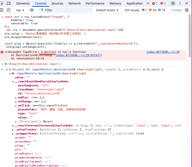Activate the inspect element picker icon
The width and height of the screenshot is (192, 167).
pyautogui.click(x=2, y=3)
